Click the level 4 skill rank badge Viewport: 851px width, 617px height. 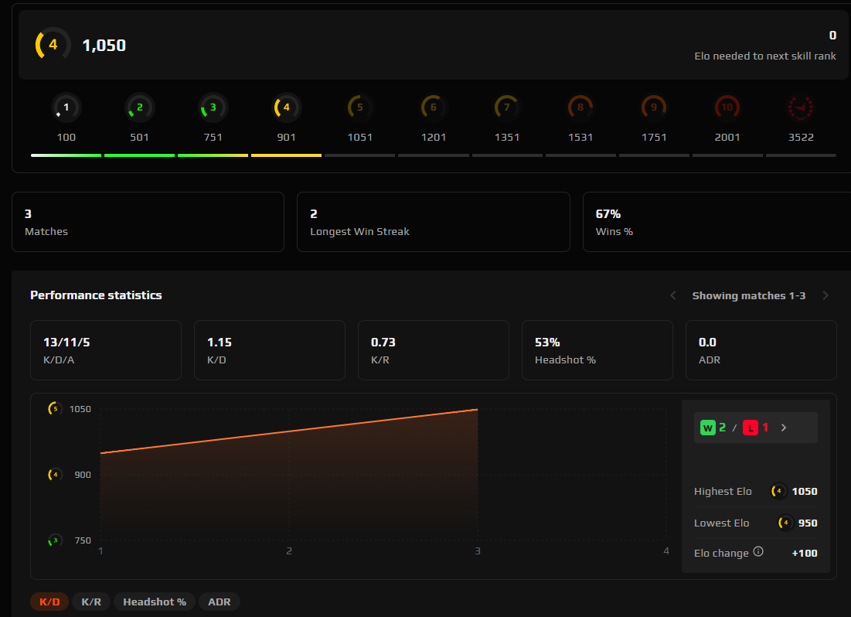click(286, 107)
